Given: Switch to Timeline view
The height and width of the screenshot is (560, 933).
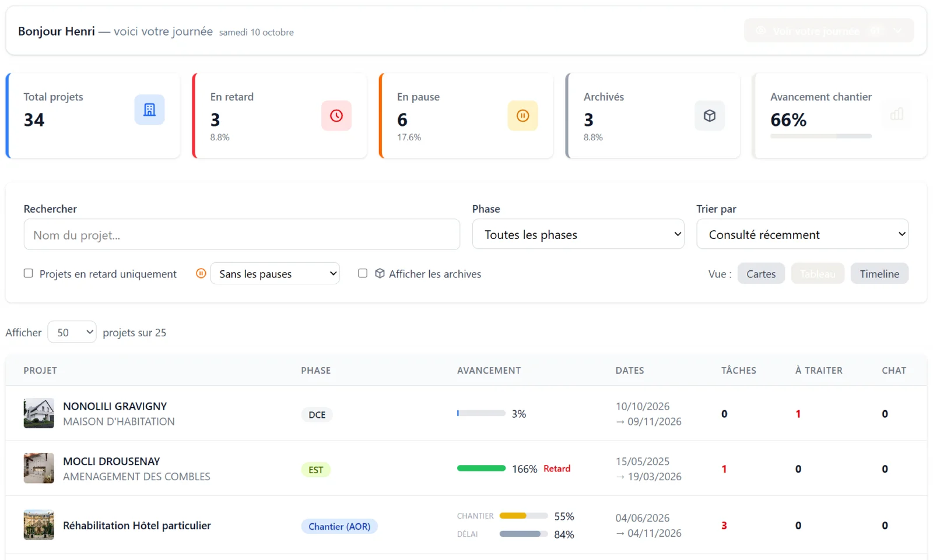Looking at the screenshot, I should click(x=879, y=274).
